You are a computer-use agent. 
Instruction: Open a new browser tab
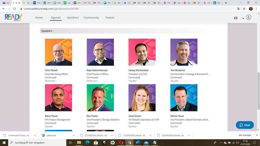point(226,3)
